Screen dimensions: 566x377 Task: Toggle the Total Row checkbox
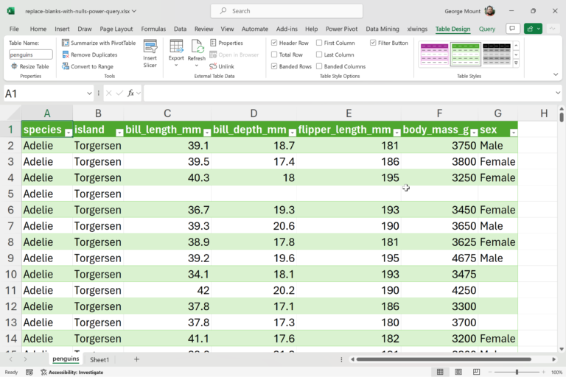pos(275,54)
